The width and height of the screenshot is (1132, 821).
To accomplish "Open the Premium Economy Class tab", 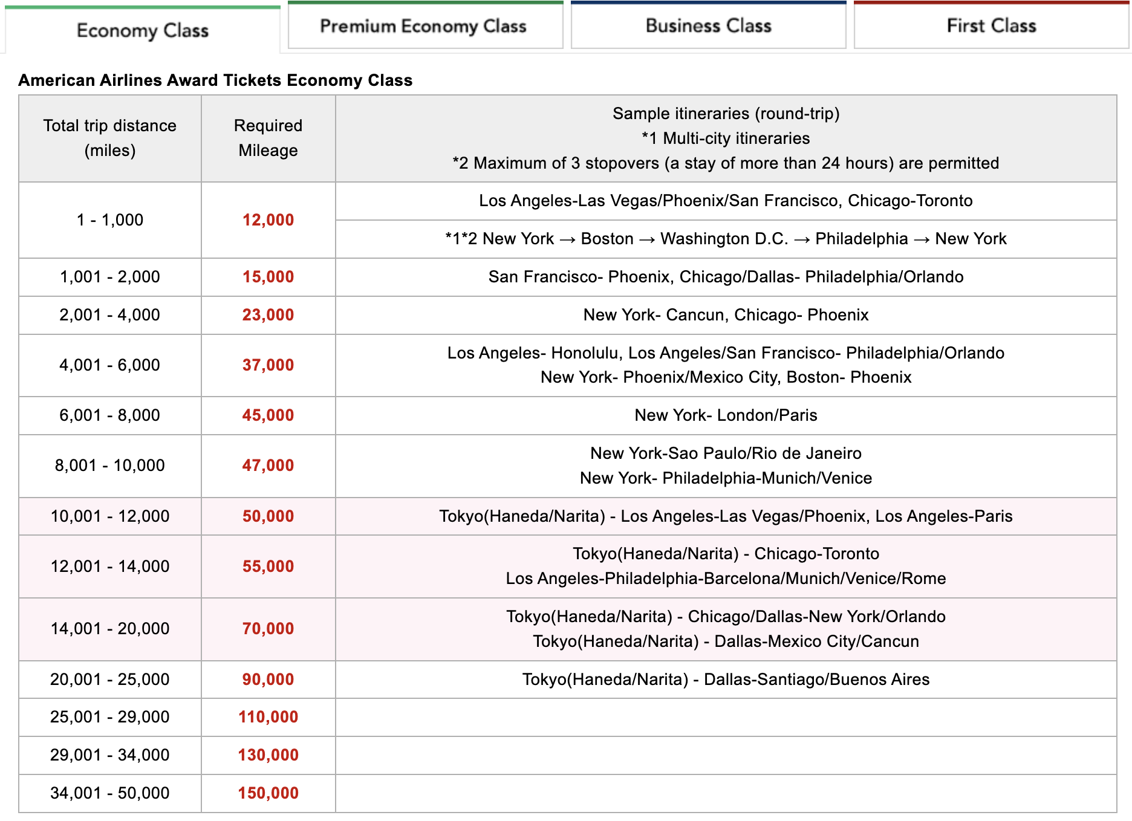I will click(425, 25).
